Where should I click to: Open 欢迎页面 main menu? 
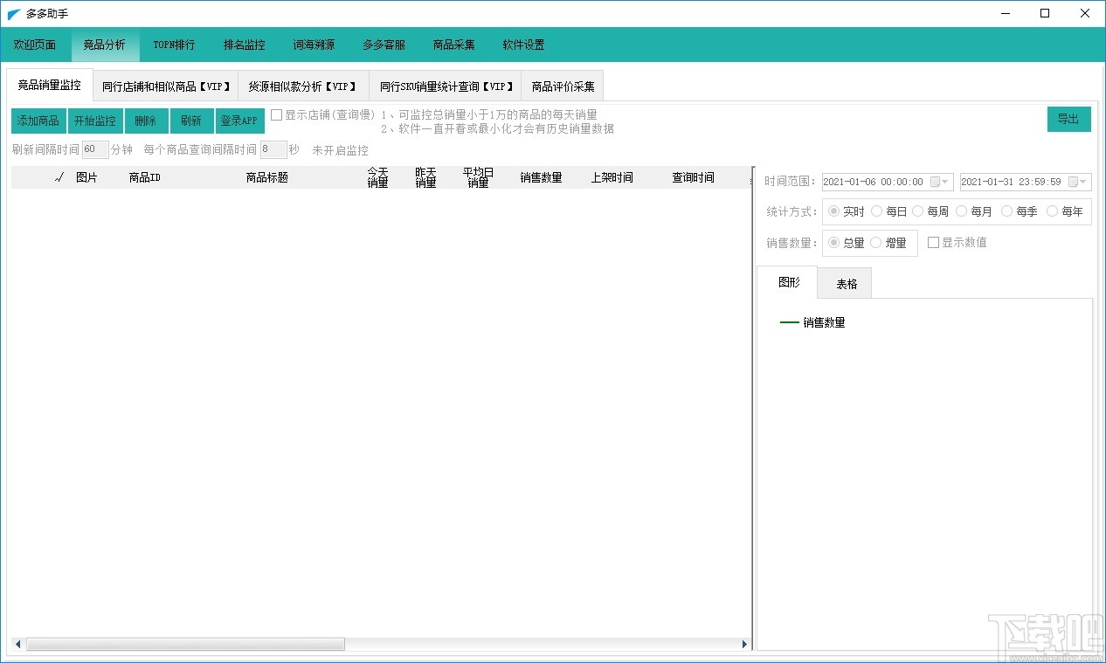coord(35,45)
